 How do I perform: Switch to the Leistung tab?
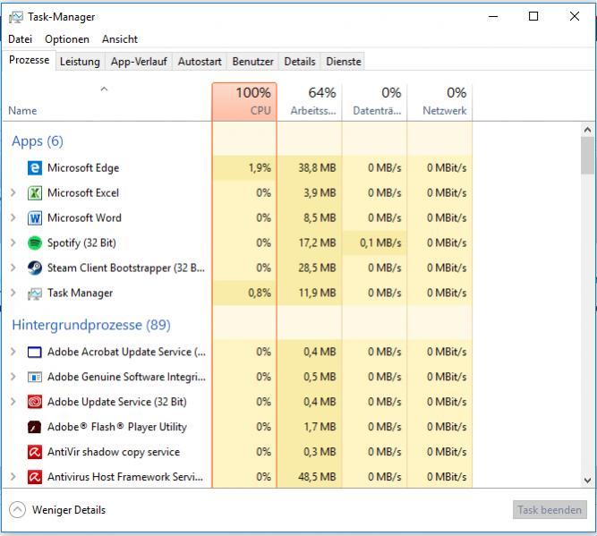(80, 62)
